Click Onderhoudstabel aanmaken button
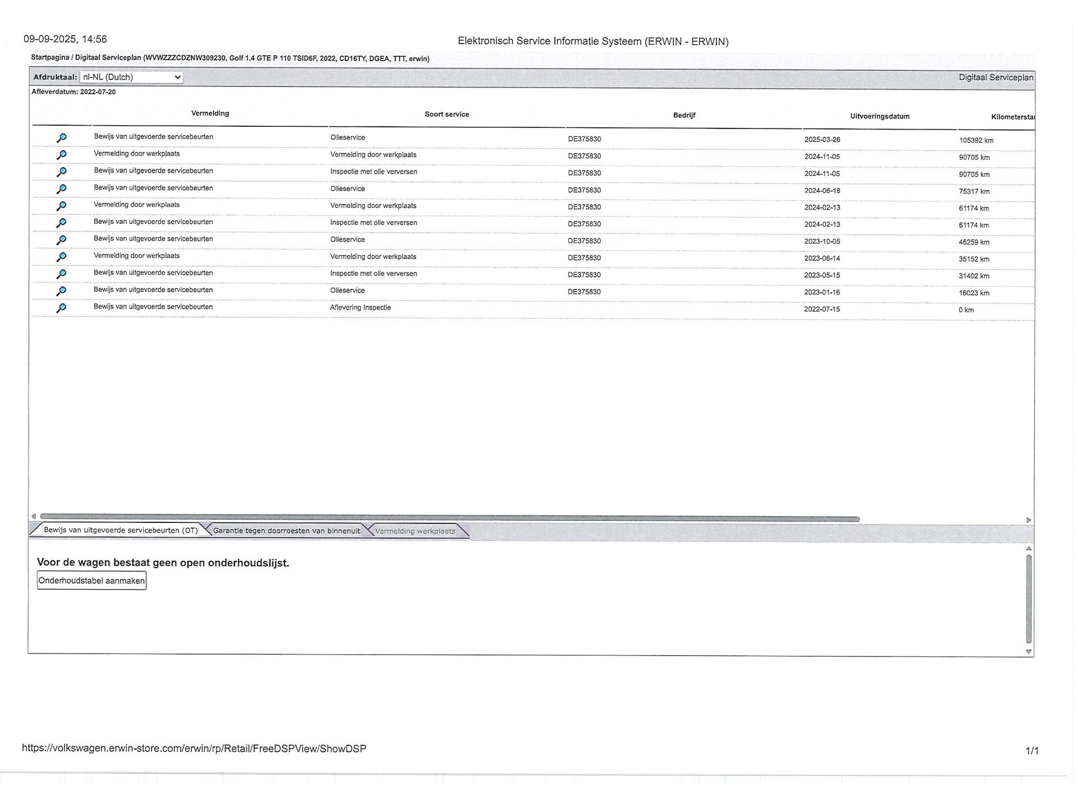This screenshot has width=1078, height=808. tap(92, 581)
